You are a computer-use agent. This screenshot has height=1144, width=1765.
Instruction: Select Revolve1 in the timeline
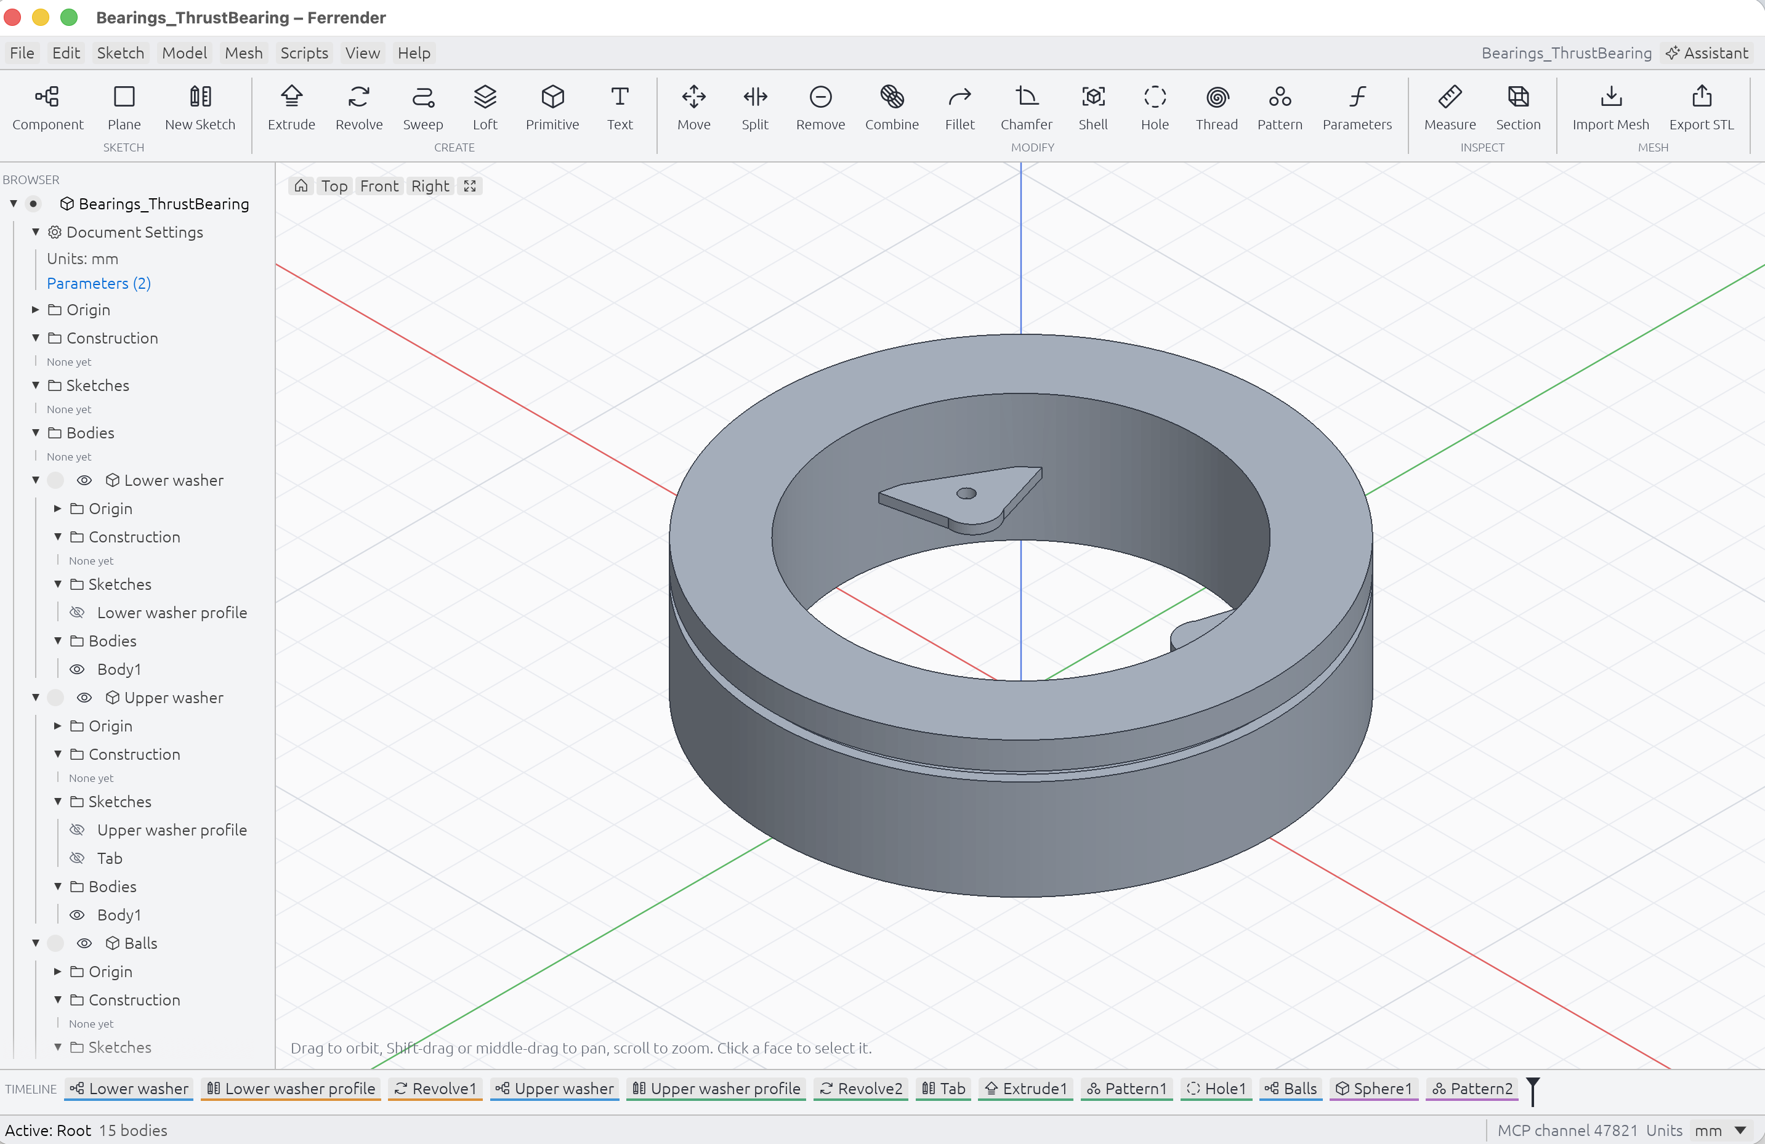tap(435, 1089)
